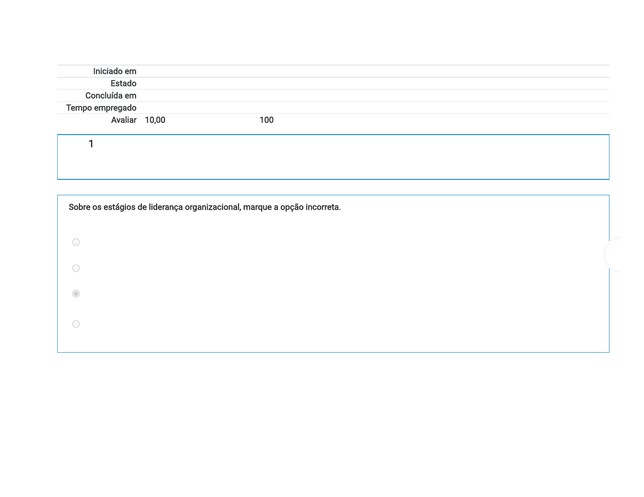The width and height of the screenshot is (644, 497).
Task: Select the first answer option radio button
Action: [x=76, y=242]
